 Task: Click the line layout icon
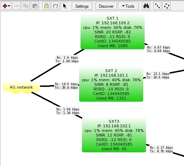[x=157, y=6]
